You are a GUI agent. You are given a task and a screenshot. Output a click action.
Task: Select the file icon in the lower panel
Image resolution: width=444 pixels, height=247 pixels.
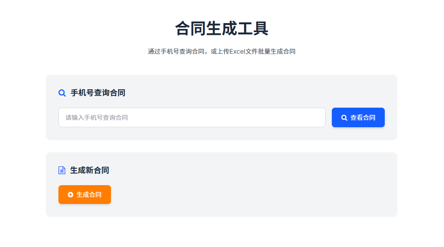[62, 170]
